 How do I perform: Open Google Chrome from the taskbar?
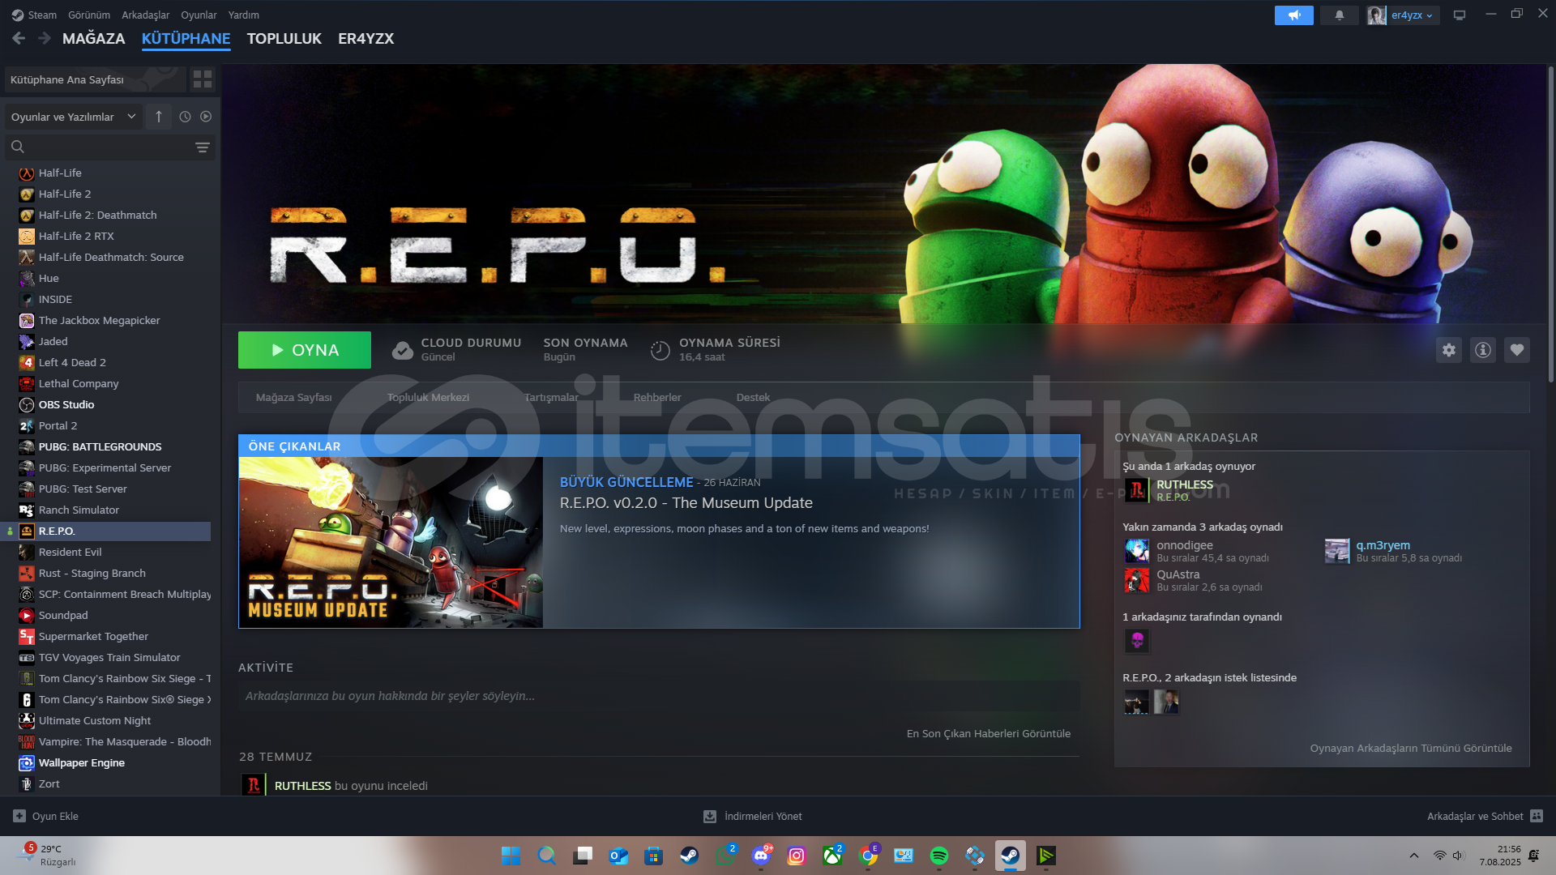(868, 856)
